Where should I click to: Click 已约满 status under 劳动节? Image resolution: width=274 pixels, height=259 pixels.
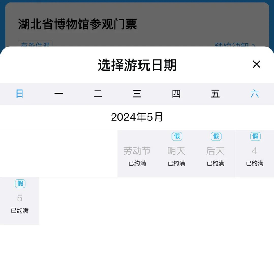point(137,163)
